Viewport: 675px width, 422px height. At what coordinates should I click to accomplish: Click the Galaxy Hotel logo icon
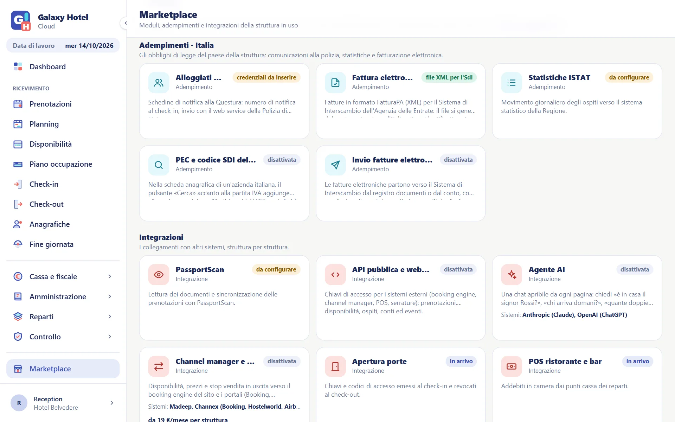tap(21, 21)
